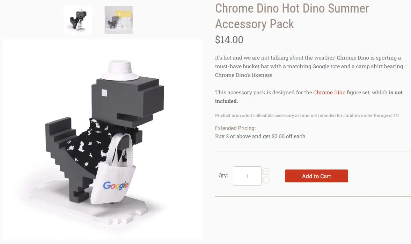Screen dimensions: 411x244
Task: Click the product title heading text
Action: (292, 16)
